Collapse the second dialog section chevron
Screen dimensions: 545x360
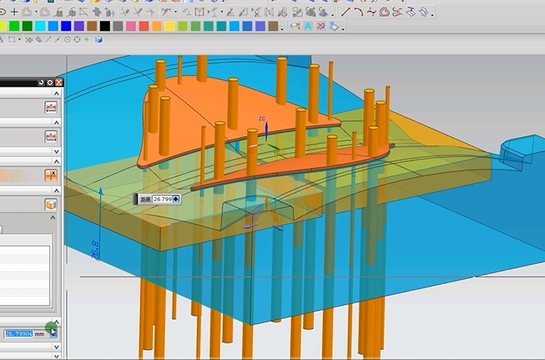[x=56, y=123]
